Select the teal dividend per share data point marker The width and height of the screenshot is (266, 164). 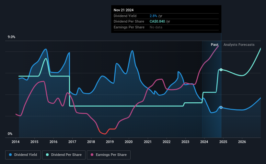(221, 70)
